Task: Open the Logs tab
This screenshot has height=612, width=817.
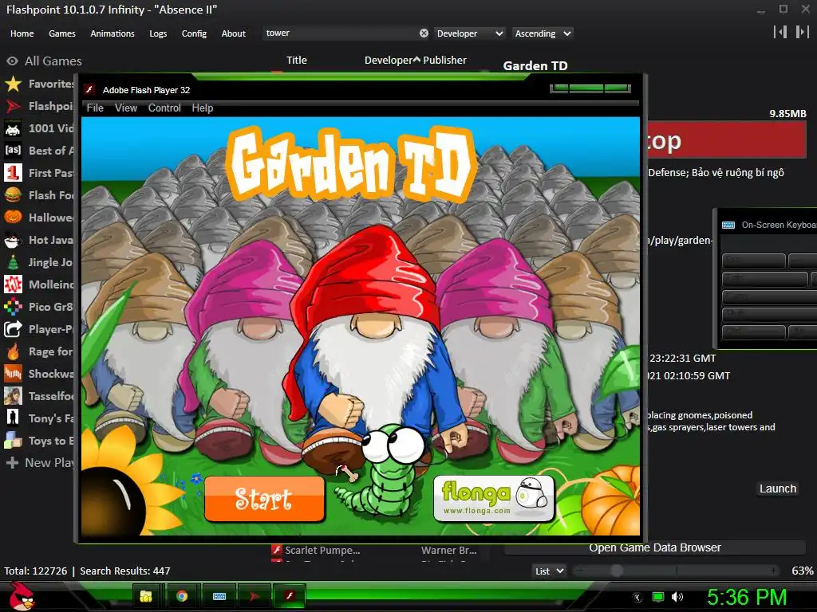Action: (158, 33)
